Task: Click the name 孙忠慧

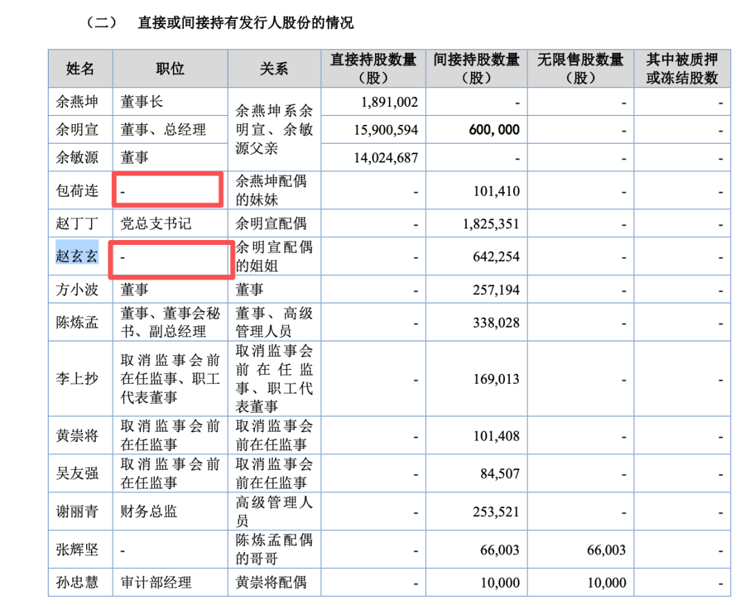Action: [77, 583]
